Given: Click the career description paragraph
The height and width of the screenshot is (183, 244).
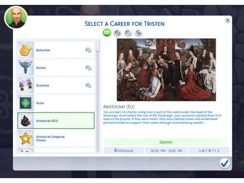Looking at the screenshot, I should coord(162,117).
